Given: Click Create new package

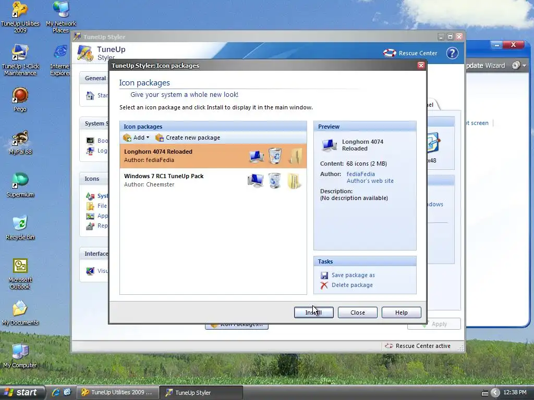Looking at the screenshot, I should (188, 137).
